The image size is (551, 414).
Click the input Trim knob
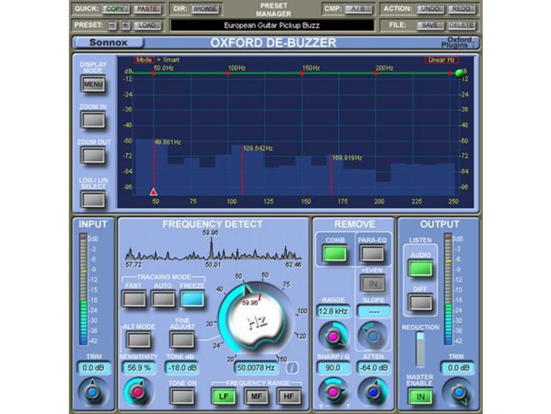92,393
